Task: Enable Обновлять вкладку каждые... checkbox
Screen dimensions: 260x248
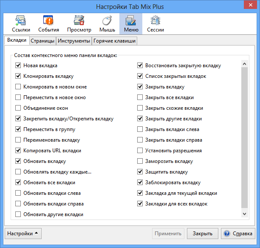Action: tap(18, 171)
